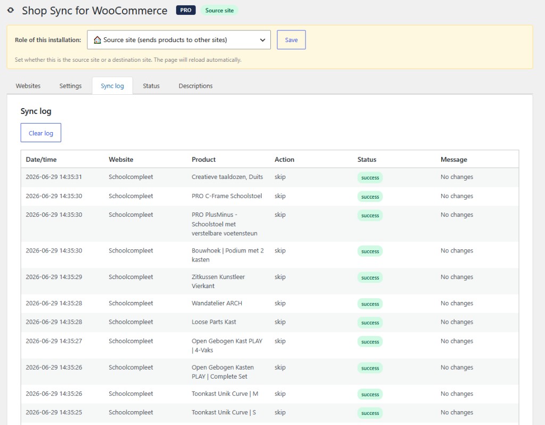Click success badge in Open Gebogen Kast 4-Vaks row
This screenshot has height=425, width=545.
tap(370, 341)
